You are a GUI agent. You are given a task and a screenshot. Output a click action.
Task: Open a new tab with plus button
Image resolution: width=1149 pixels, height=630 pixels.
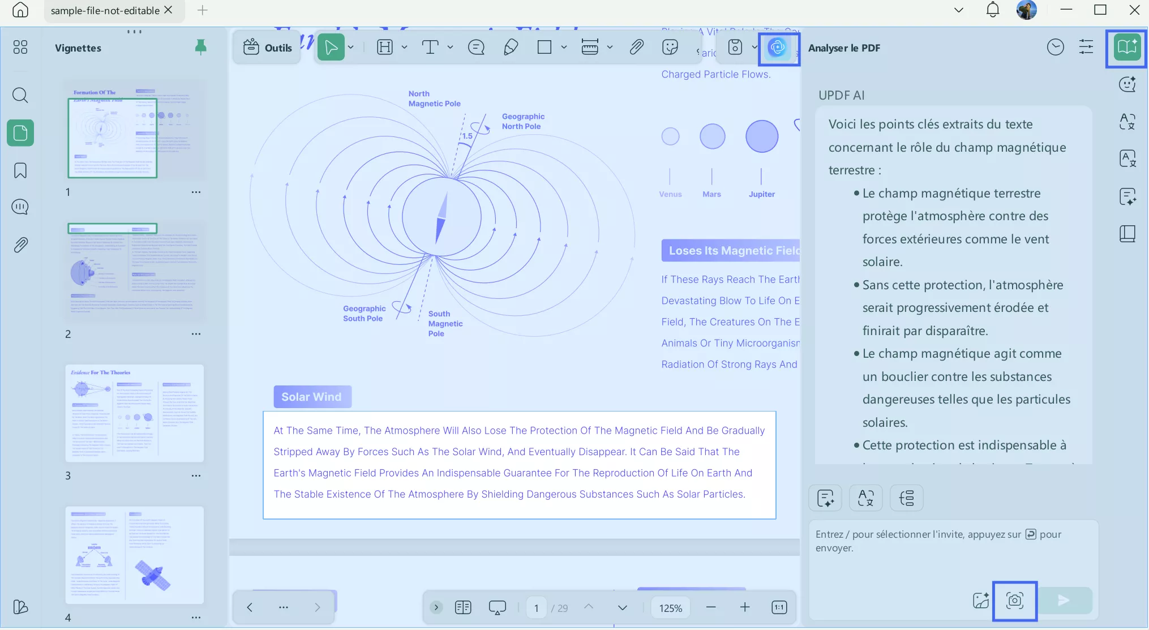point(202,10)
